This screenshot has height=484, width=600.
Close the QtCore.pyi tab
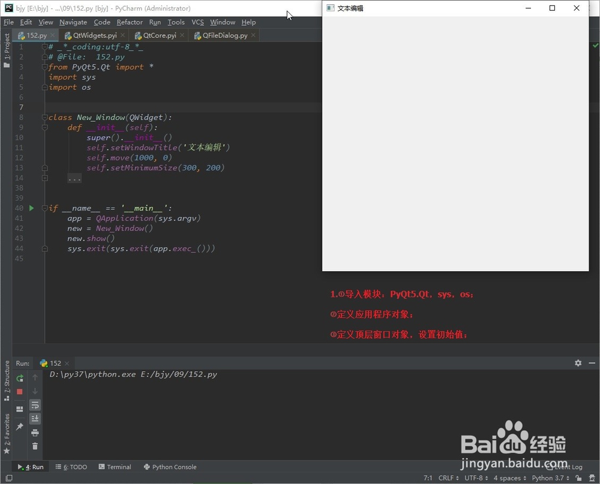(182, 35)
